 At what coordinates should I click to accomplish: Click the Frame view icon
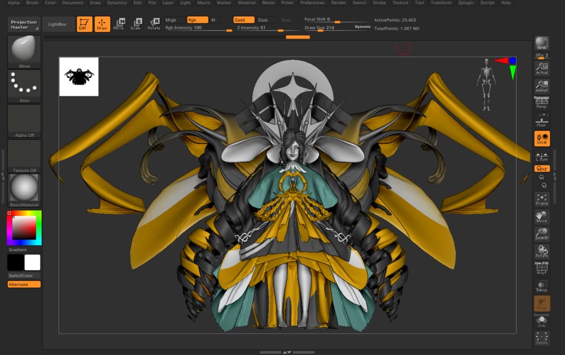(x=542, y=200)
